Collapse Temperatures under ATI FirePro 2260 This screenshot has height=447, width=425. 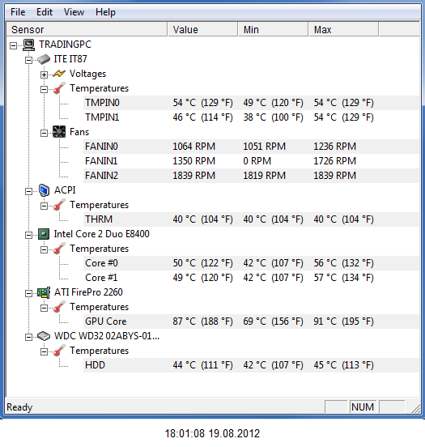click(44, 308)
